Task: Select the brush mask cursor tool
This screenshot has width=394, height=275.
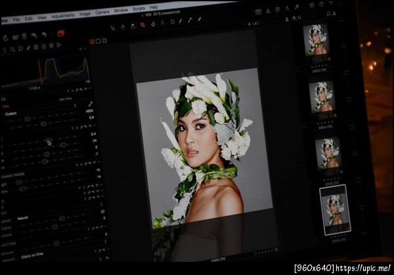Action: pos(181,21)
